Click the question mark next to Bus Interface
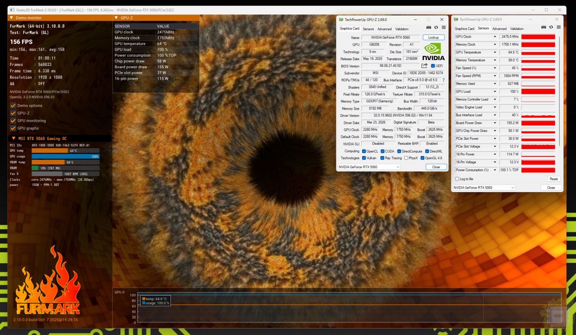 [444, 80]
